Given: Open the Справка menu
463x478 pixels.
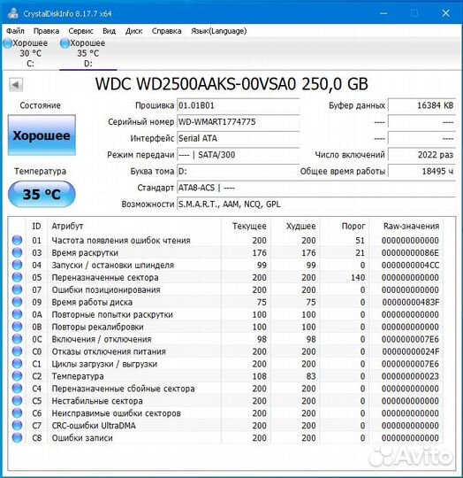Looking at the screenshot, I should click(166, 31).
